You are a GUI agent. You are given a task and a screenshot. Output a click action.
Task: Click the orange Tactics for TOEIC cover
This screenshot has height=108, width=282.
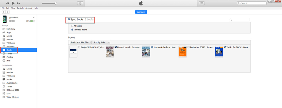[x=182, y=52]
